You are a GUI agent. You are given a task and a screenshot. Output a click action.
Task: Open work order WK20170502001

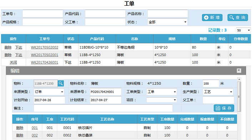[x=45, y=55]
